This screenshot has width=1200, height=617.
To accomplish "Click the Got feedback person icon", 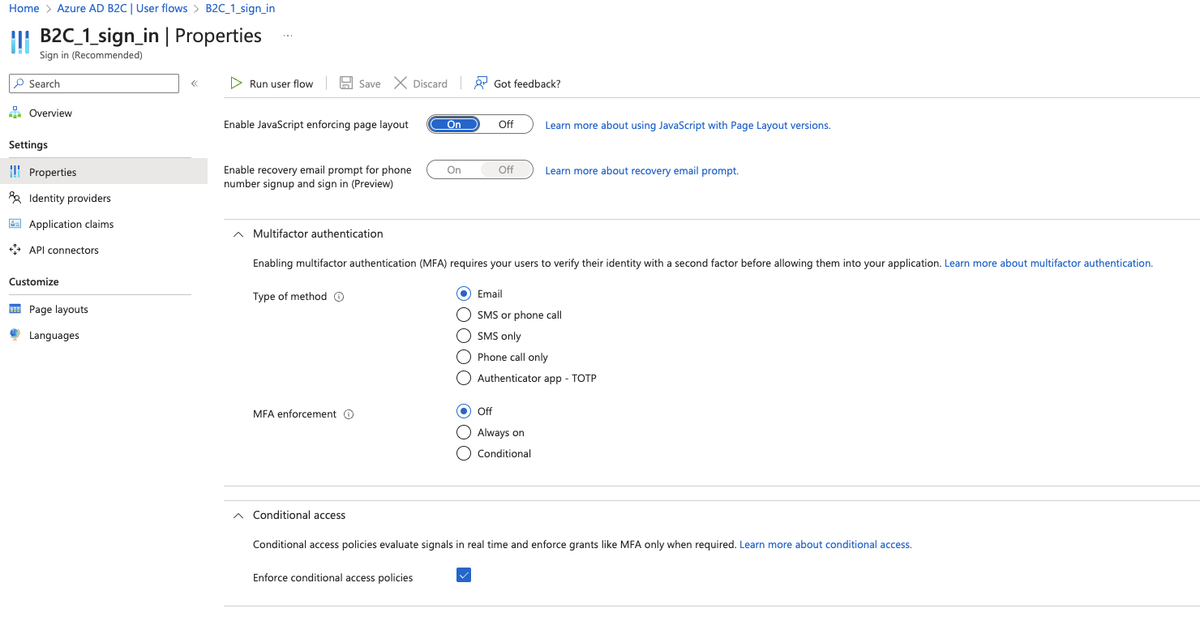I will coord(481,84).
